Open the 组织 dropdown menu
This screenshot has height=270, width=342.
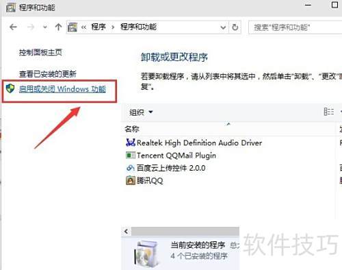[x=141, y=112]
